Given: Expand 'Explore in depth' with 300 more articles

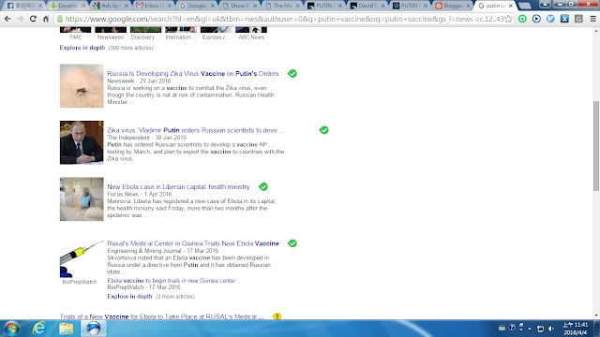Looking at the screenshot, I should coord(82,48).
